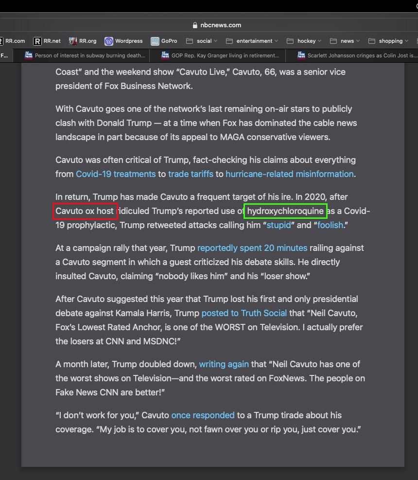Open the Covid-19 treatments link
This screenshot has height=480, width=418.
click(x=116, y=174)
